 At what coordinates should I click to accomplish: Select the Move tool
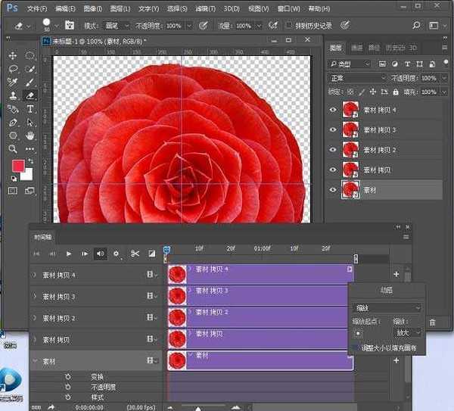point(13,56)
